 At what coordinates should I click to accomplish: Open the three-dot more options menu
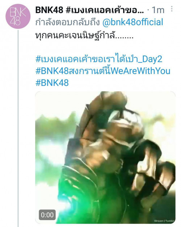172,9
